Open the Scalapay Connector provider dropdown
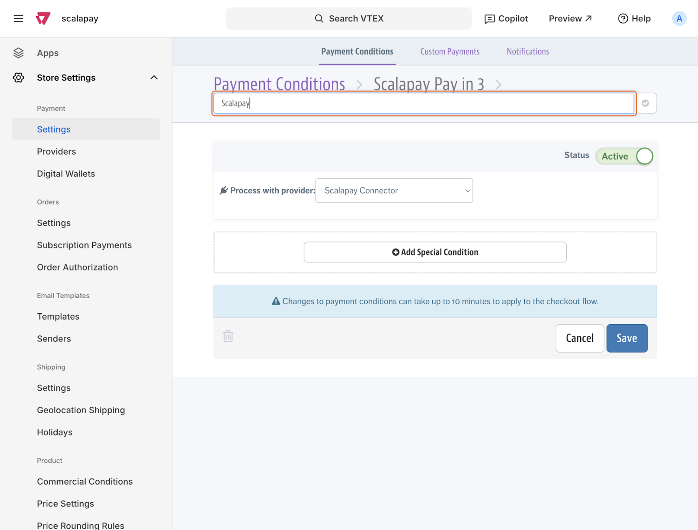 tap(394, 190)
